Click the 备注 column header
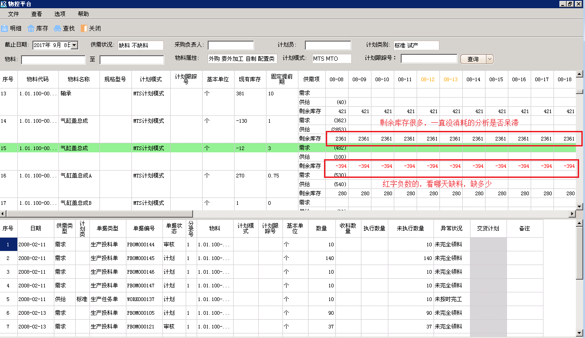Viewport: 585px width, 338px height. click(x=525, y=229)
